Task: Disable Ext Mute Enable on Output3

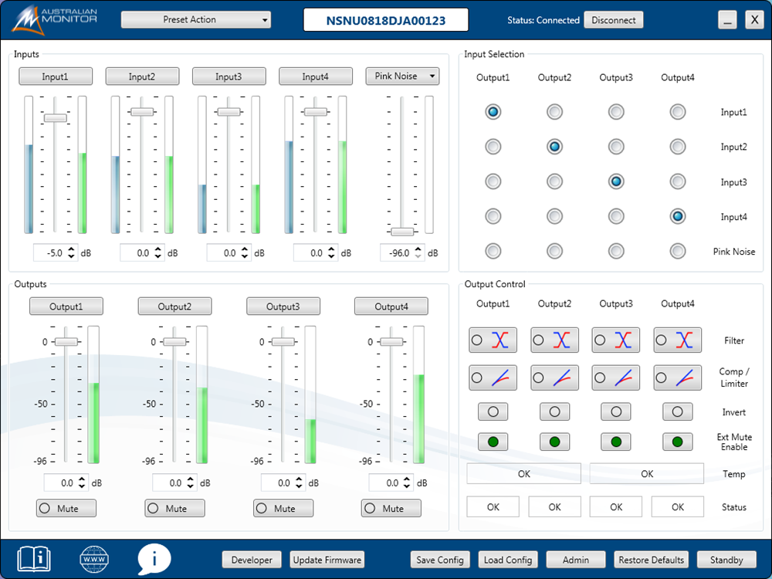Action: click(x=616, y=442)
